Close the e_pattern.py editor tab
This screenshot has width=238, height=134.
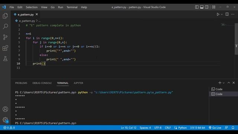point(37,14)
